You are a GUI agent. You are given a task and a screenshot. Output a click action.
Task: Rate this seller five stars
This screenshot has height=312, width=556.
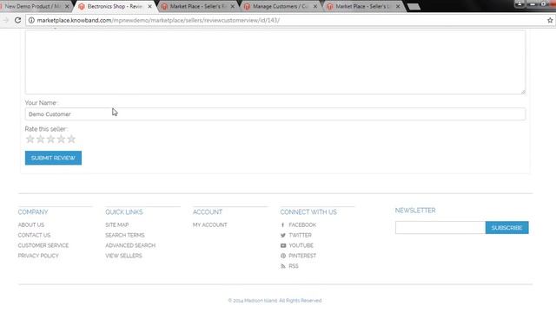point(71,139)
